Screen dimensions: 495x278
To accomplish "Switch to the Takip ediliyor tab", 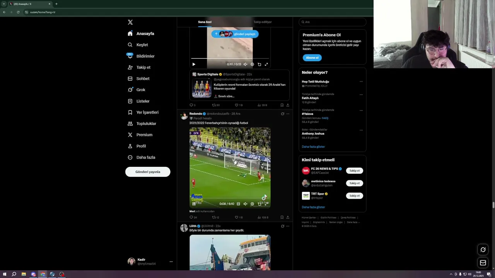I will (x=263, y=22).
